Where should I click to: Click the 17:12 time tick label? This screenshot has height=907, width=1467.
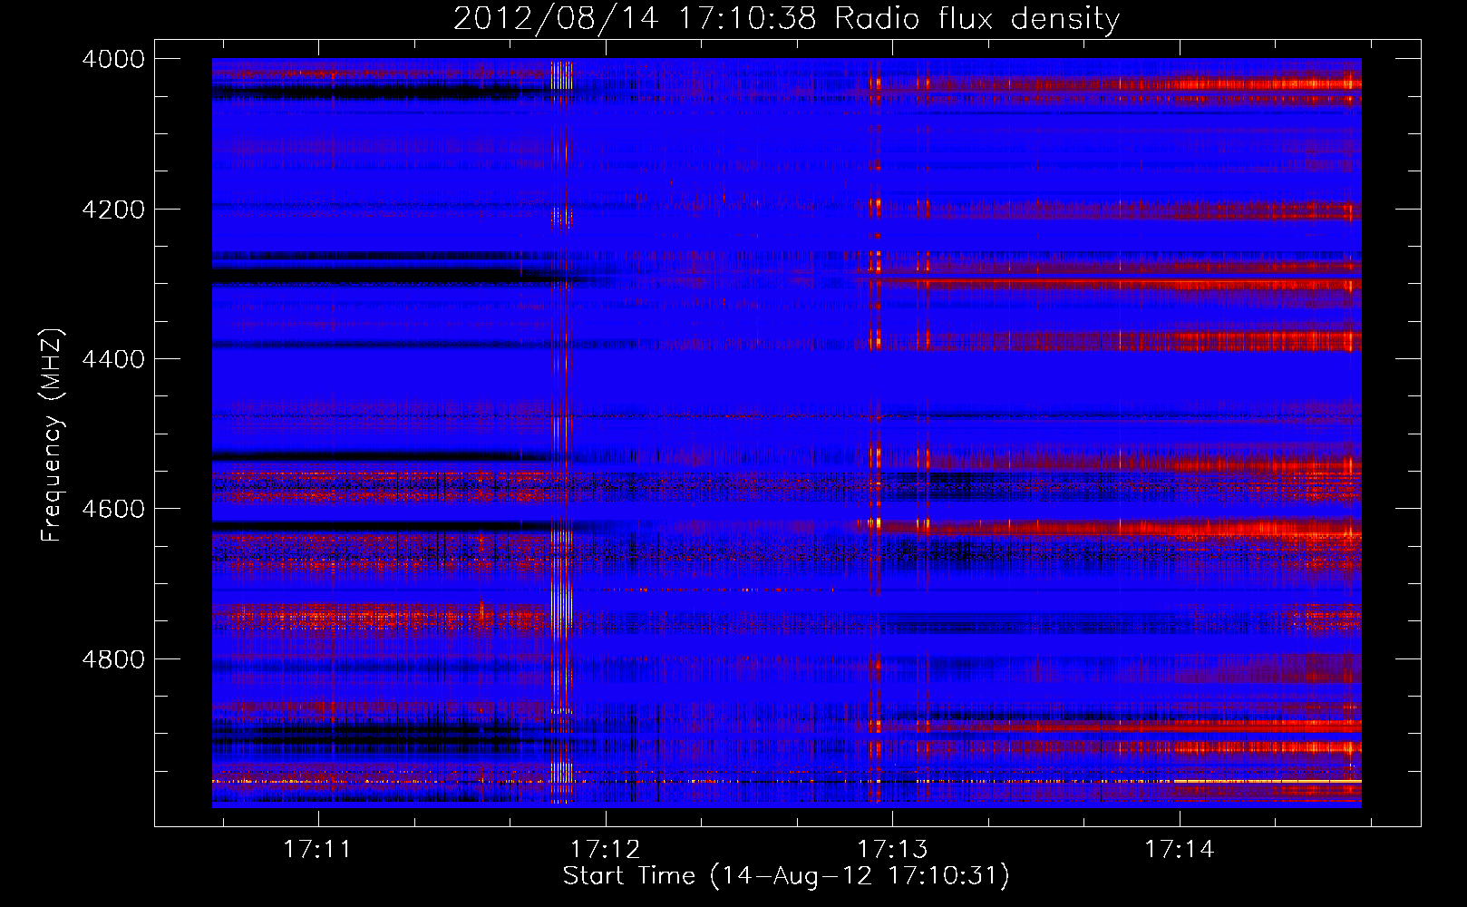tap(605, 850)
